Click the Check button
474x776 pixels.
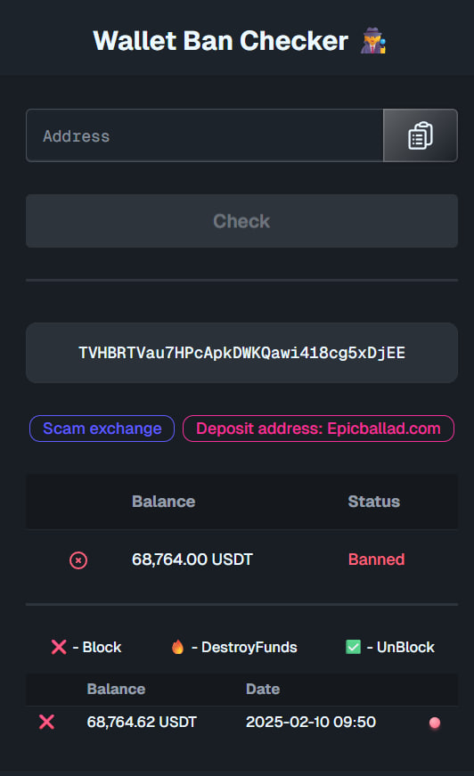pyautogui.click(x=242, y=221)
